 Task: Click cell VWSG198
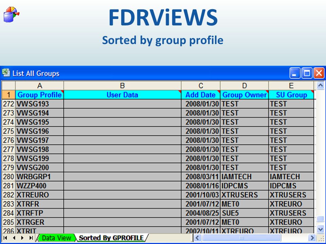click(x=39, y=149)
